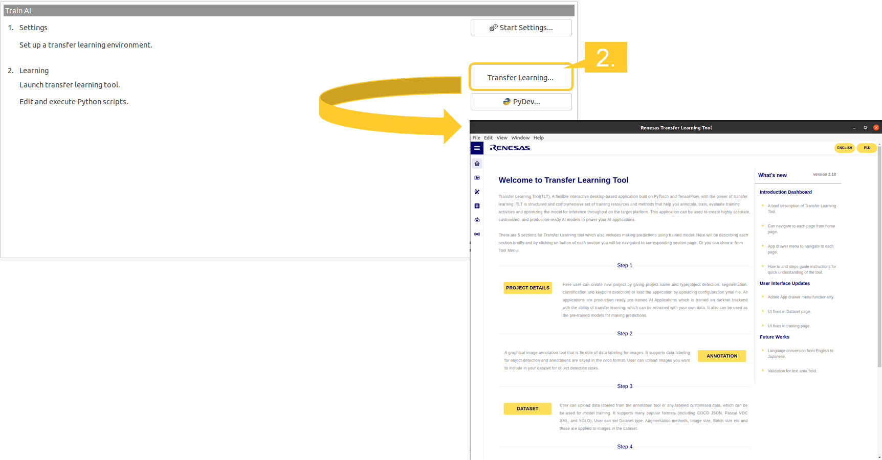882x460 pixels.
Task: Click the scrollbar down arrow
Action: click(x=879, y=457)
